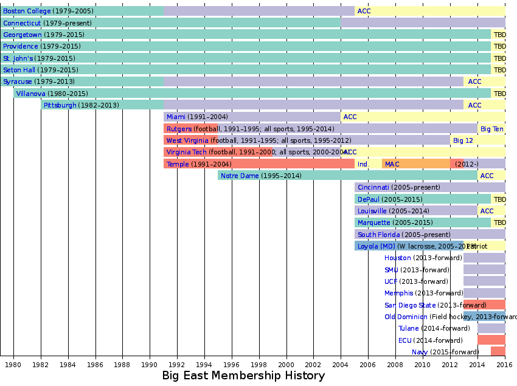517x386 pixels.
Task: Open the DePaul link
Action: pyautogui.click(x=369, y=199)
